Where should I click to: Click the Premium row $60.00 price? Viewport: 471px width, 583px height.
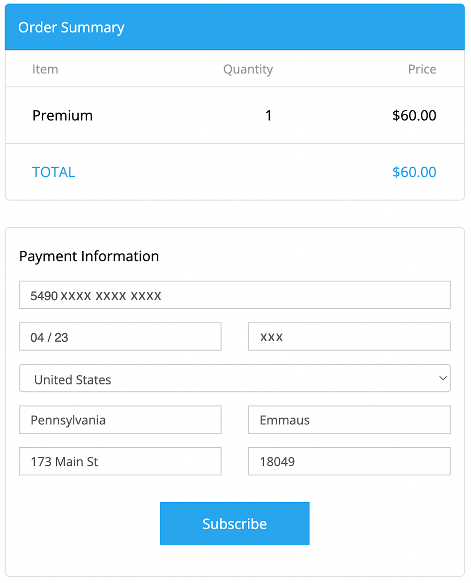pyautogui.click(x=414, y=116)
